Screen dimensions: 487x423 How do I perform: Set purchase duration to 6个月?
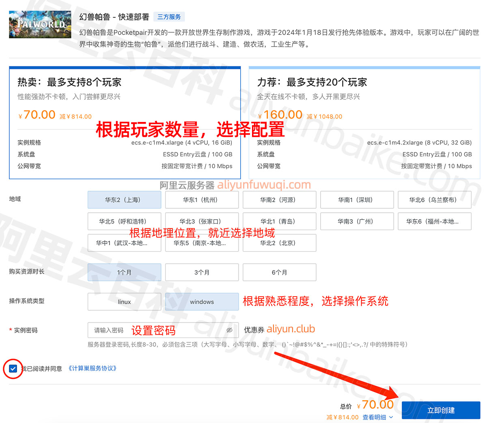tap(279, 272)
